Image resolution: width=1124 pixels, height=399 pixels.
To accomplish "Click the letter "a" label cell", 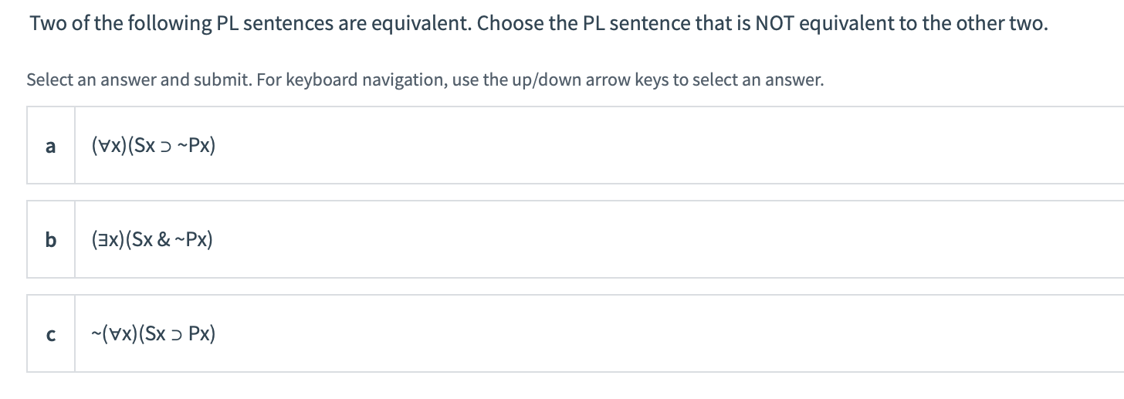I will (x=51, y=145).
